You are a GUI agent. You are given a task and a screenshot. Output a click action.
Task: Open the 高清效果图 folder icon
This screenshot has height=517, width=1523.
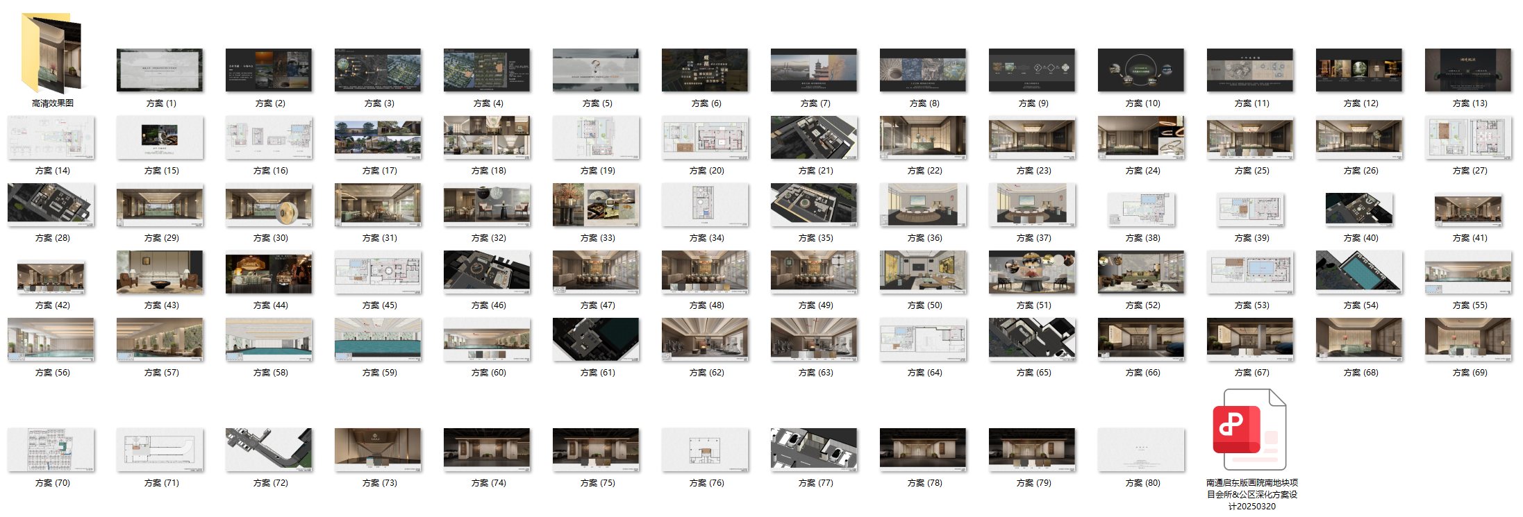point(51,53)
